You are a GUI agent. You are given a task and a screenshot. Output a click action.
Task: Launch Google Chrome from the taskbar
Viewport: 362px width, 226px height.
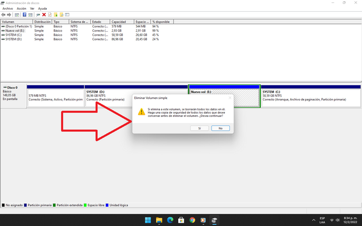[192, 220]
